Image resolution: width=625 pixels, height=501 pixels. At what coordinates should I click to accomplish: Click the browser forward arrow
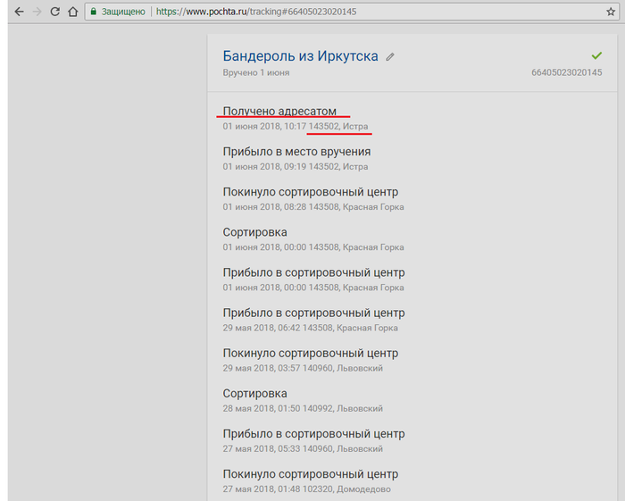37,12
